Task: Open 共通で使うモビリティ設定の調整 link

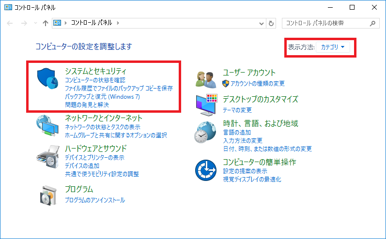Action: coord(102,174)
